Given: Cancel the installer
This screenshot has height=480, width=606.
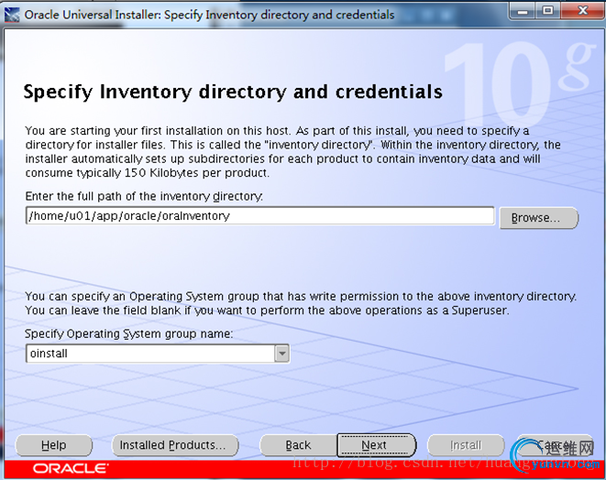Looking at the screenshot, I should 554,445.
